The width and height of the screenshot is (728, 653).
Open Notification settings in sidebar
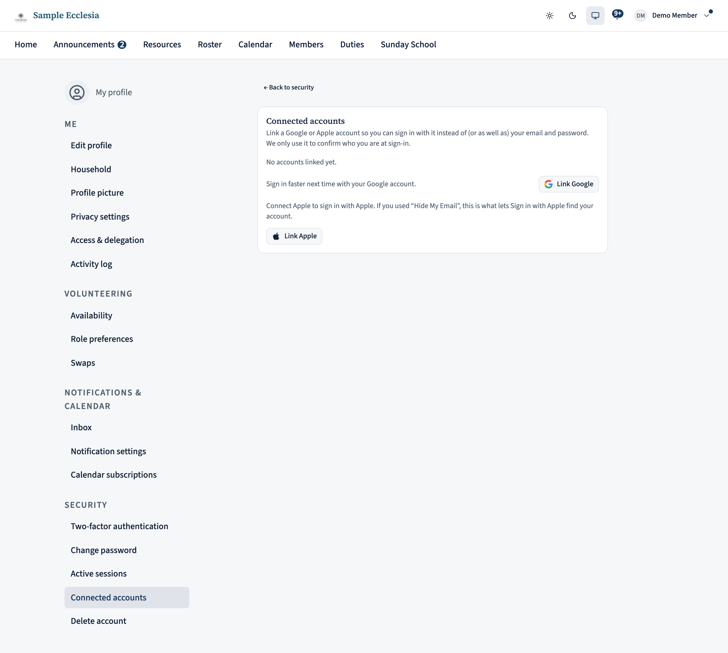(x=127, y=451)
